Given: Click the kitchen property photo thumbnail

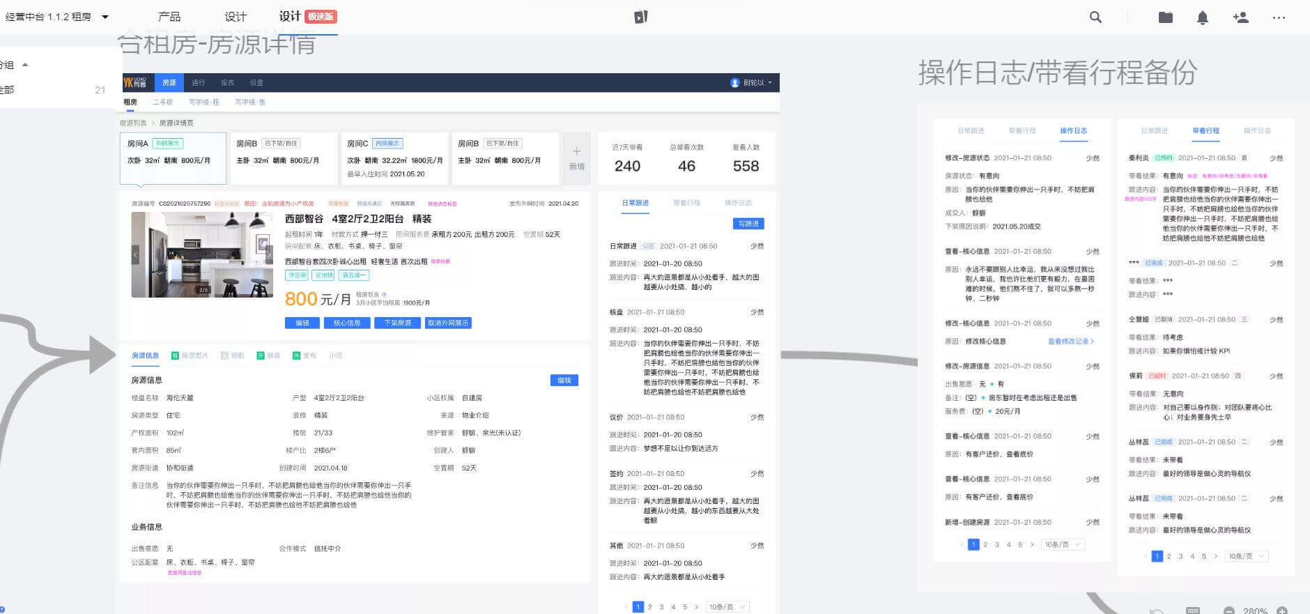Looking at the screenshot, I should (x=202, y=255).
